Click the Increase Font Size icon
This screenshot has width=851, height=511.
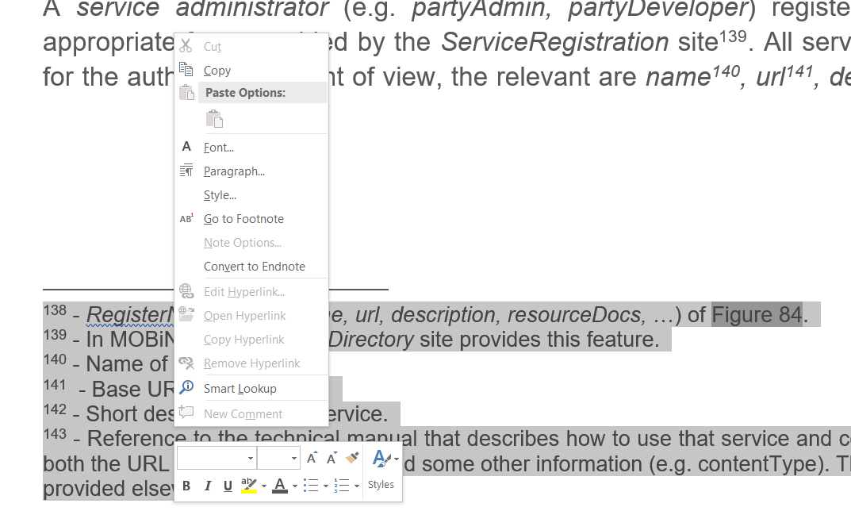pos(312,458)
